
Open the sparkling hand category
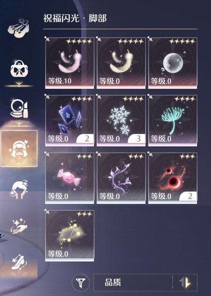[x=19, y=226]
